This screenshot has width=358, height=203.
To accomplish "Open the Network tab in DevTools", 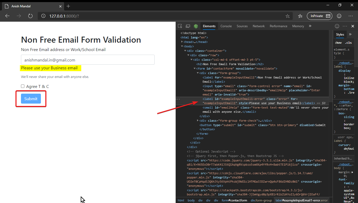I will pos(259,26).
